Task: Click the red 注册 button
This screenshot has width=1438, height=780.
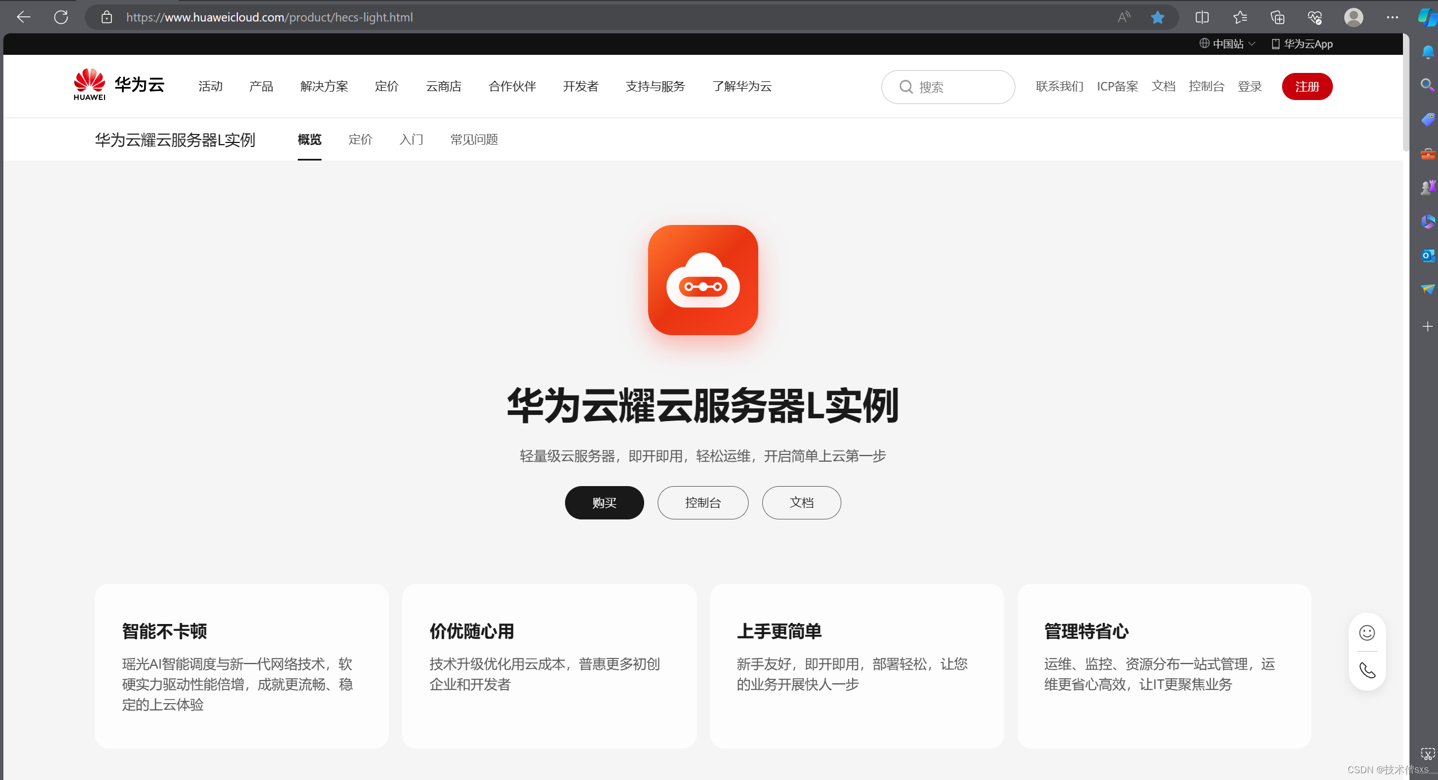Action: (x=1307, y=86)
